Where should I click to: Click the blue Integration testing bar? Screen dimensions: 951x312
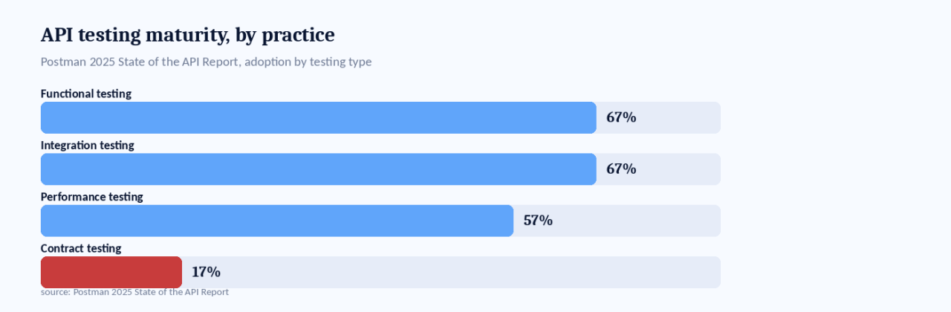click(319, 169)
